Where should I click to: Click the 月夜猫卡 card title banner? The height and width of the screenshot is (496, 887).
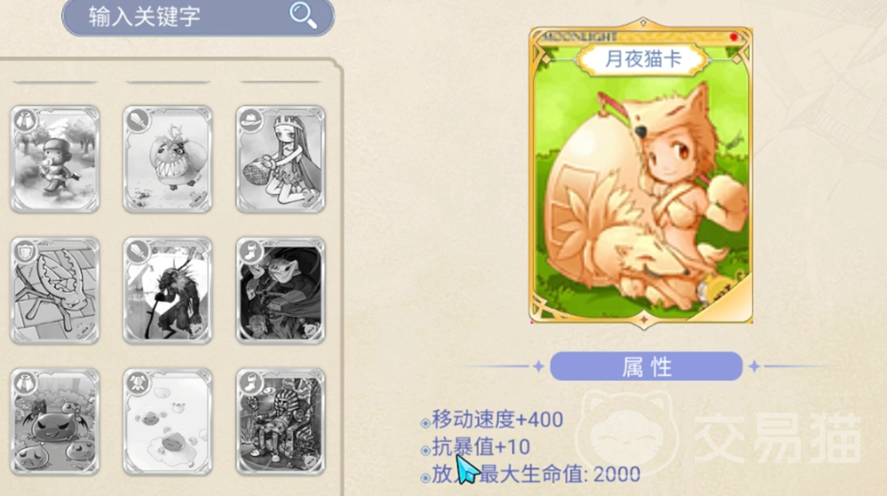click(x=643, y=59)
